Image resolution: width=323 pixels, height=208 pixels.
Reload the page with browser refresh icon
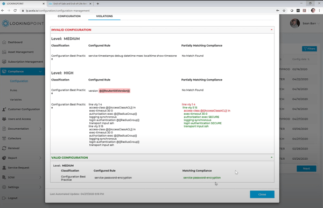(15, 11)
